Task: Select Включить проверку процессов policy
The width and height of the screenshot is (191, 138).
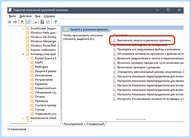Action: click(151, 63)
